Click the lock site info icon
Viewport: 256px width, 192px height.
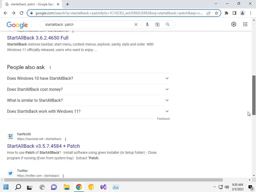(x=31, y=13)
